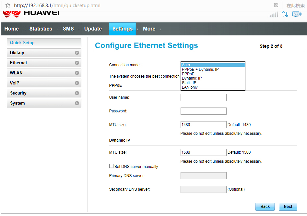Go Back to previous setup step
Image resolution: width=307 pixels, height=216 pixels.
[x=265, y=207]
